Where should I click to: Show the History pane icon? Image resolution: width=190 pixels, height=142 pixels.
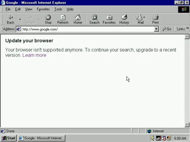point(124,19)
